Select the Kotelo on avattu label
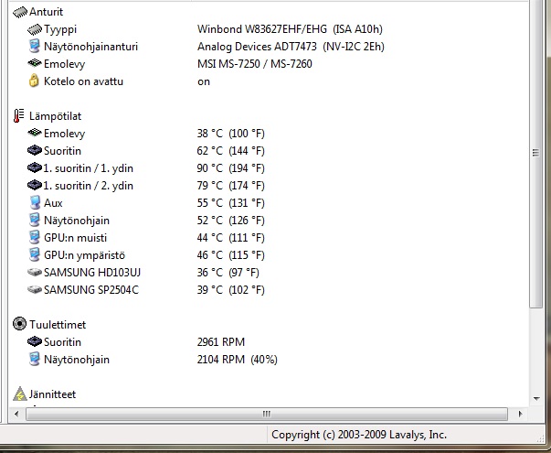This screenshot has width=551, height=453. (x=83, y=81)
